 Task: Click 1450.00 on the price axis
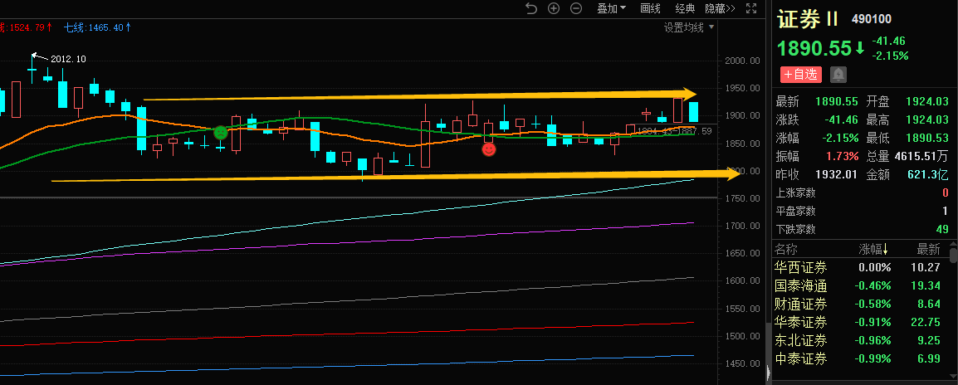tap(743, 363)
